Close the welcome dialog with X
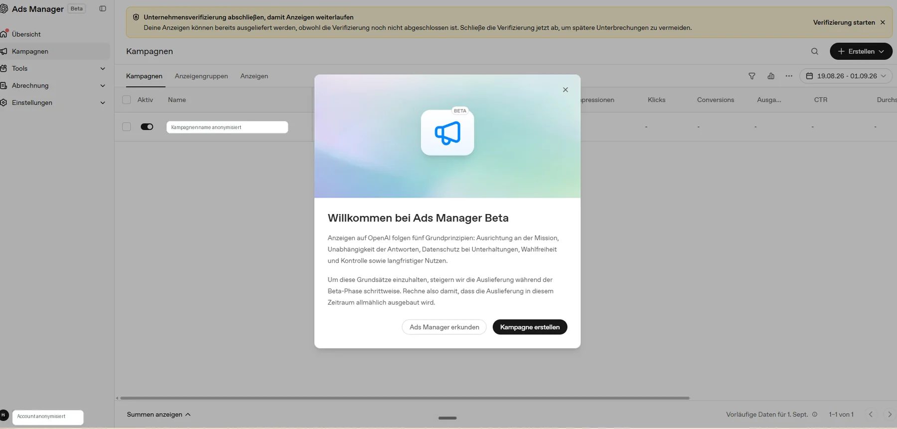Screen dimensions: 897x429 [565, 90]
